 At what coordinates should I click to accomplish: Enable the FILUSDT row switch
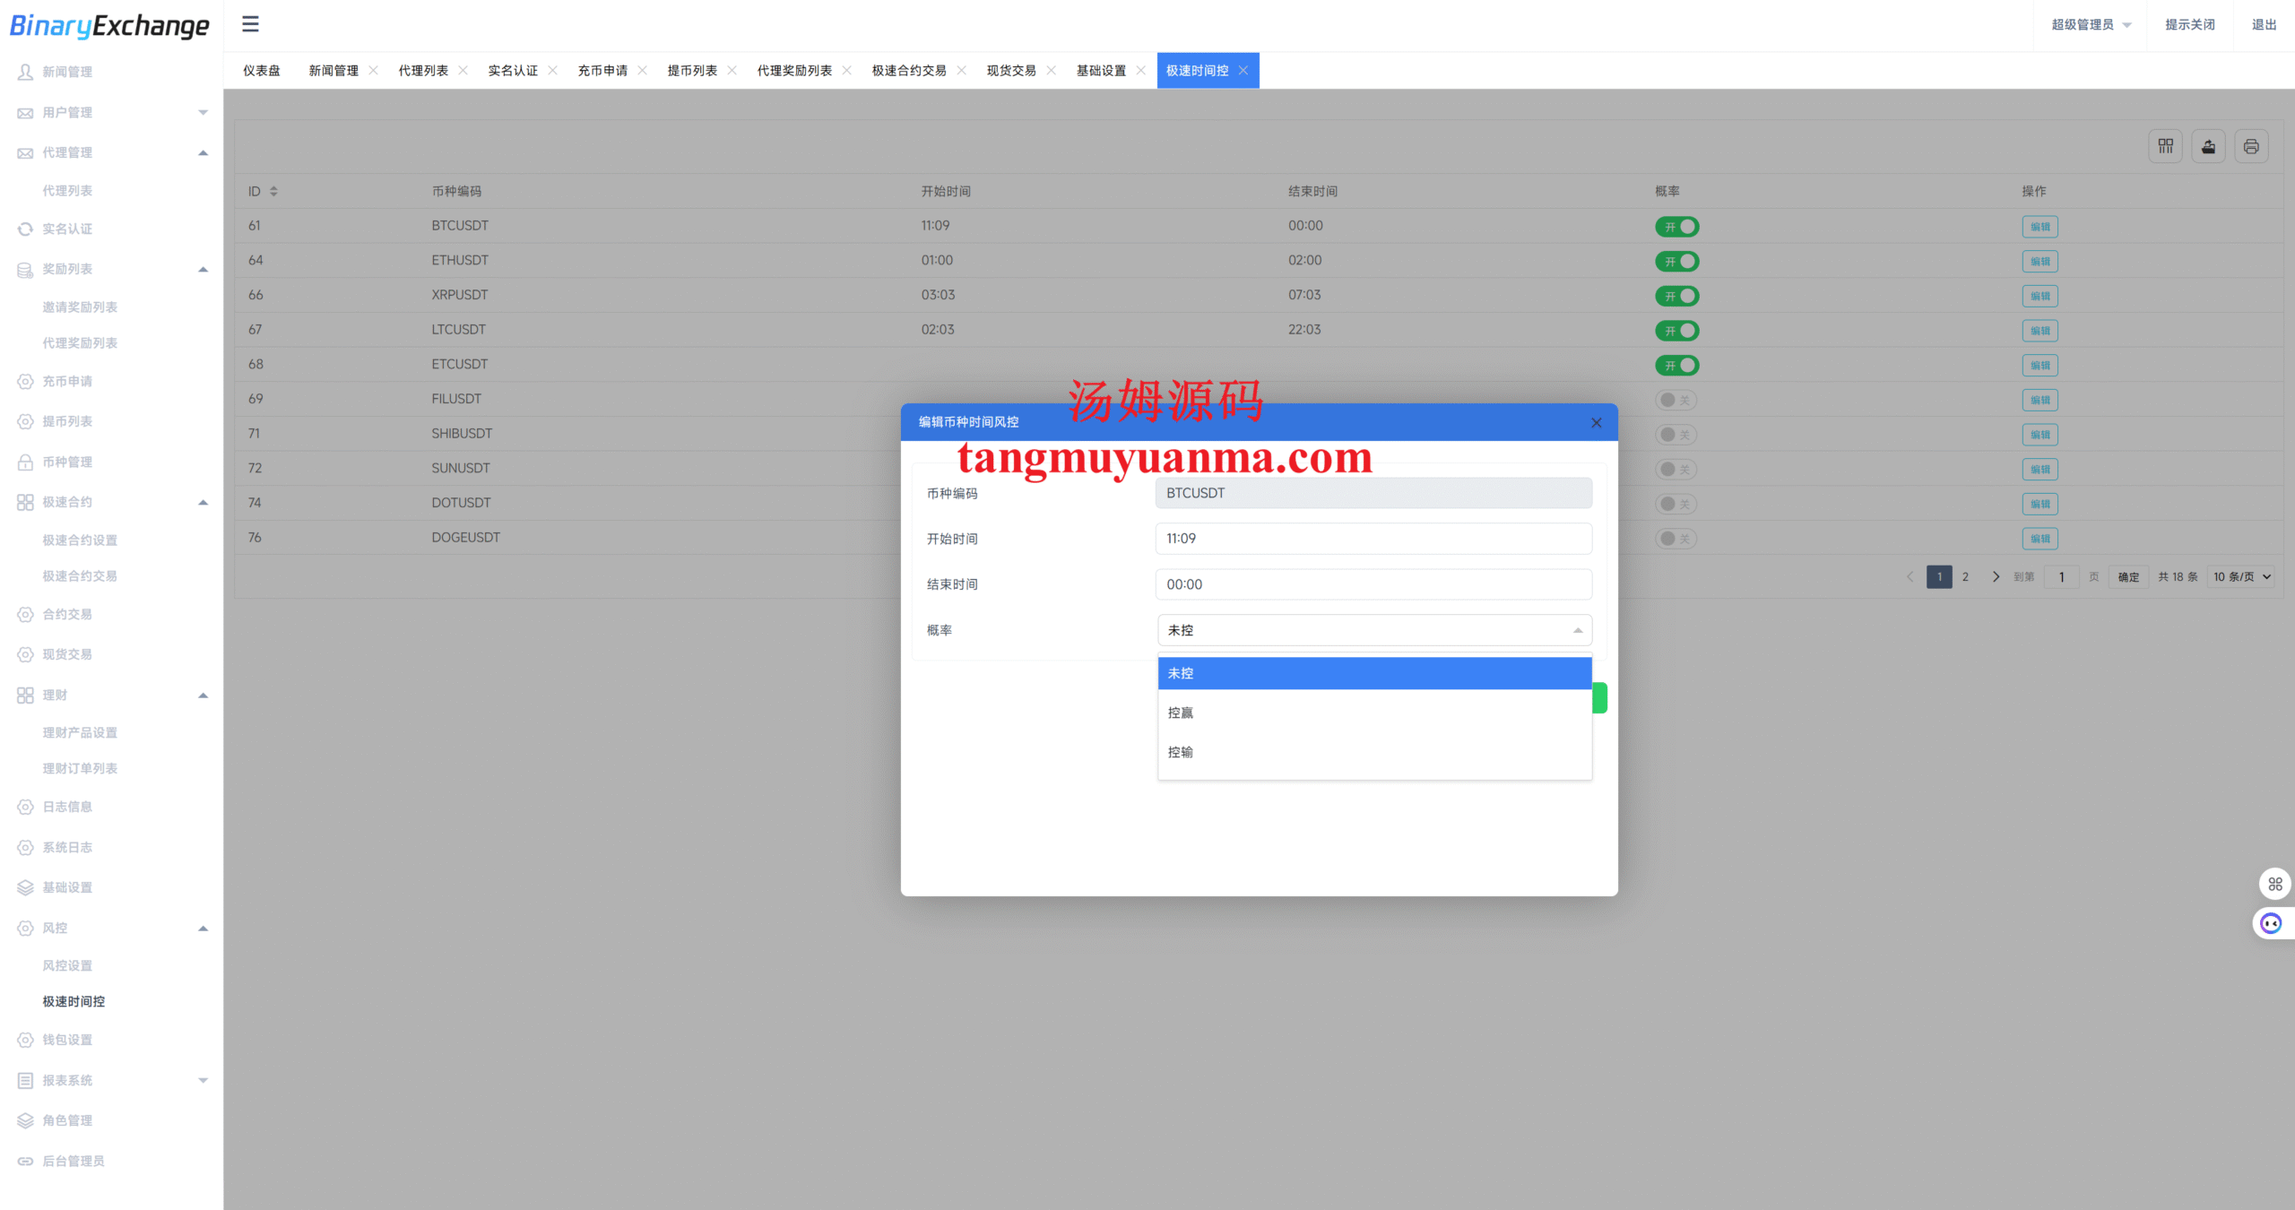pyautogui.click(x=1675, y=400)
